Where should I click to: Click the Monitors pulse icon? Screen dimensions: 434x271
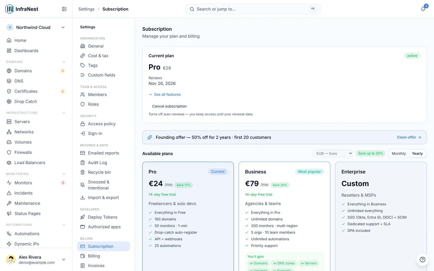coord(9,183)
